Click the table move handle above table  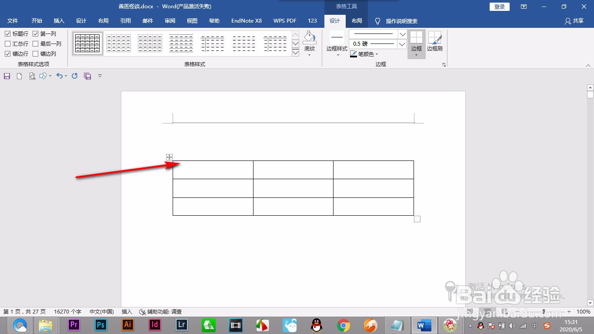coord(170,157)
